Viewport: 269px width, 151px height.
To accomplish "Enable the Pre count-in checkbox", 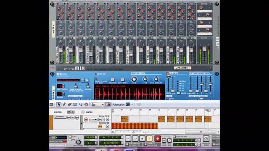I will click(x=70, y=140).
